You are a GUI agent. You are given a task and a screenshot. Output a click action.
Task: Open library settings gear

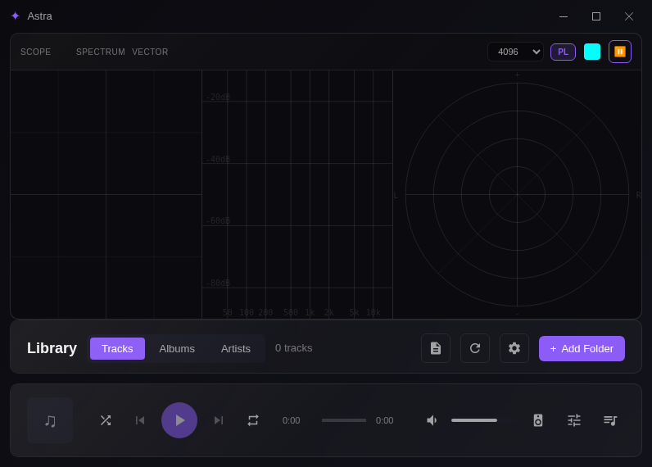point(514,348)
